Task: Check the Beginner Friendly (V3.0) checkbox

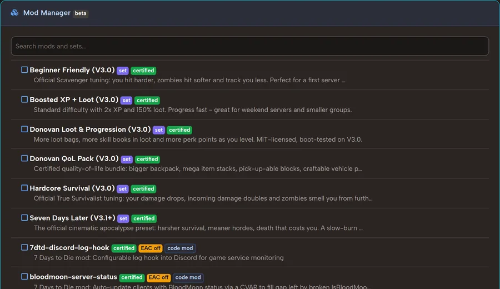Action: click(24, 70)
